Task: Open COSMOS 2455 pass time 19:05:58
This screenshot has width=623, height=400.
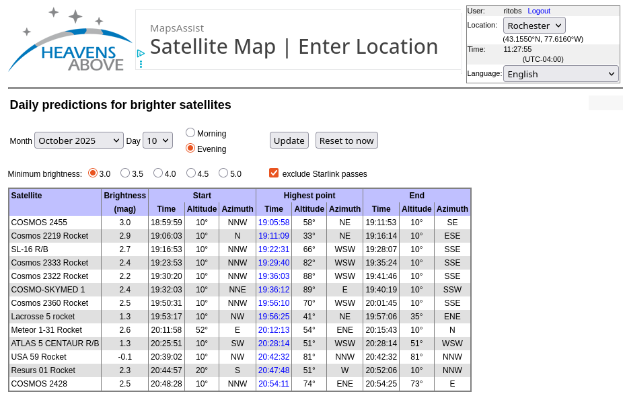Action: click(274, 223)
